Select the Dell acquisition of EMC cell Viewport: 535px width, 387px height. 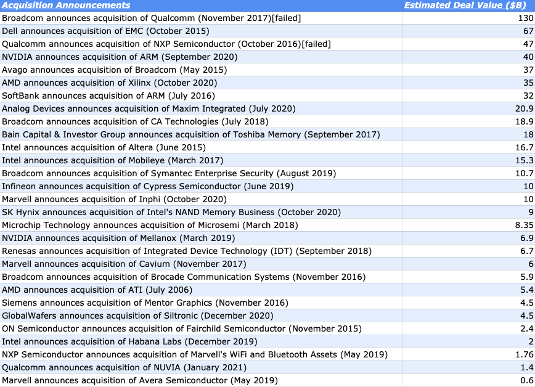pyautogui.click(x=201, y=31)
